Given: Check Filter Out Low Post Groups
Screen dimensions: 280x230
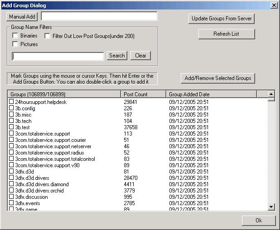Looking at the screenshot, I should 48,36.
